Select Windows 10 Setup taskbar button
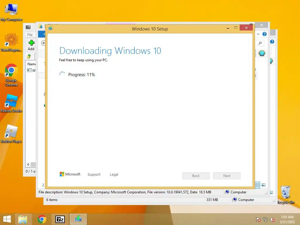The width and height of the screenshot is (300, 225). [78, 219]
